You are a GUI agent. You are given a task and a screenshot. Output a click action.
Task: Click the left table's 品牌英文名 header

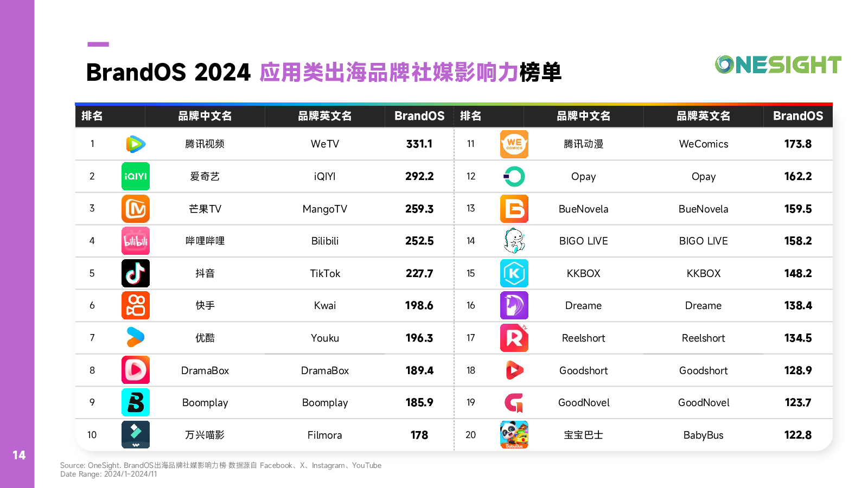coord(325,116)
